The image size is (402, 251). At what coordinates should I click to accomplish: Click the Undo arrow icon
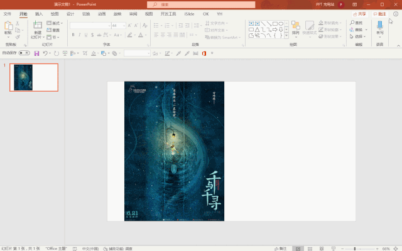click(46, 53)
